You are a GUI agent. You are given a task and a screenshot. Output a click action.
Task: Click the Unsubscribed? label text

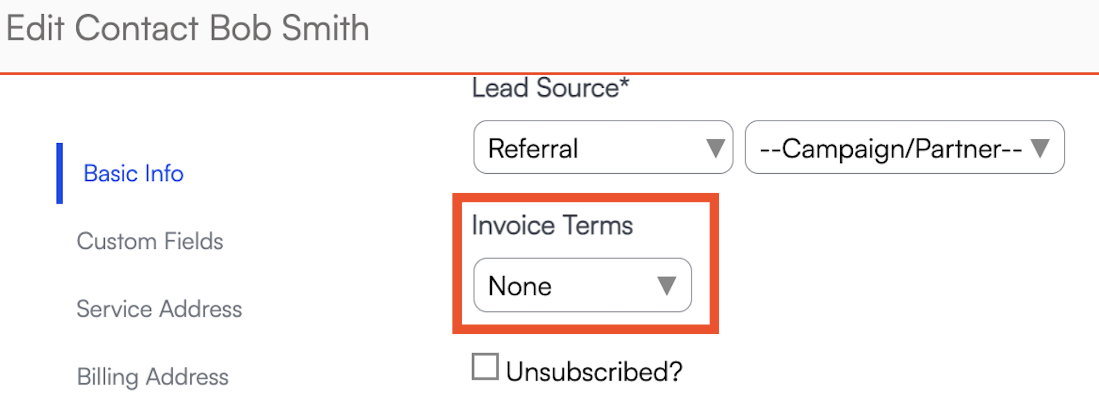pyautogui.click(x=594, y=372)
